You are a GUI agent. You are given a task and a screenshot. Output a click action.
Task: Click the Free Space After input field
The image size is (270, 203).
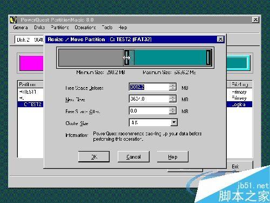(150, 110)
